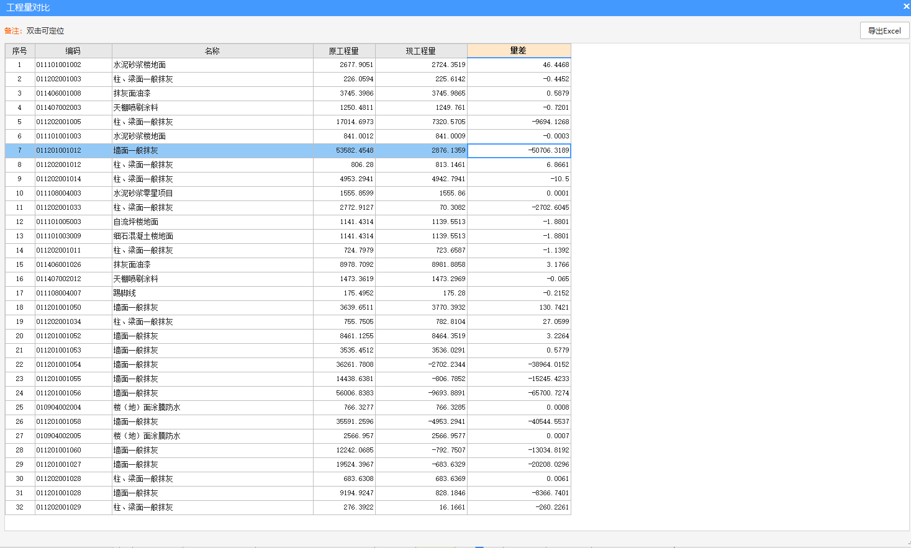Select current quantity 8981.8858
Image resolution: width=911 pixels, height=548 pixels.
click(x=421, y=264)
